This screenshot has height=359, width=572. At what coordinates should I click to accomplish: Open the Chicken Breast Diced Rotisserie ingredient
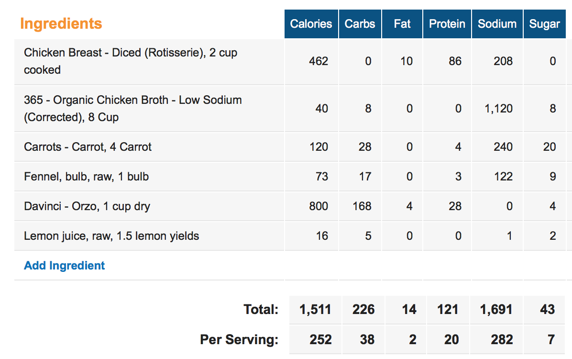(x=131, y=61)
